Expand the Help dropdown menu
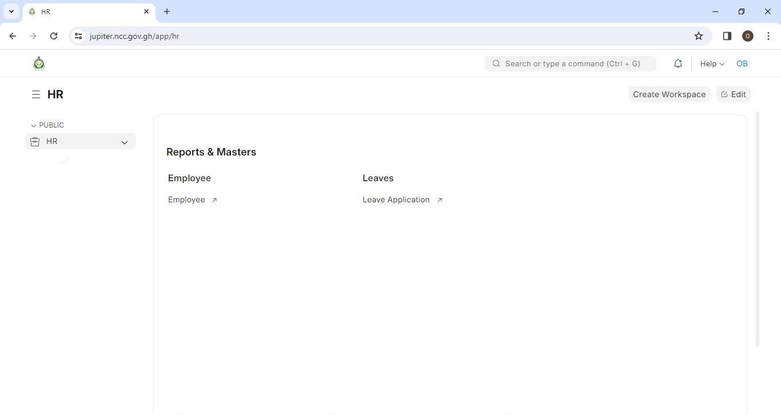This screenshot has width=781, height=415. (x=712, y=63)
